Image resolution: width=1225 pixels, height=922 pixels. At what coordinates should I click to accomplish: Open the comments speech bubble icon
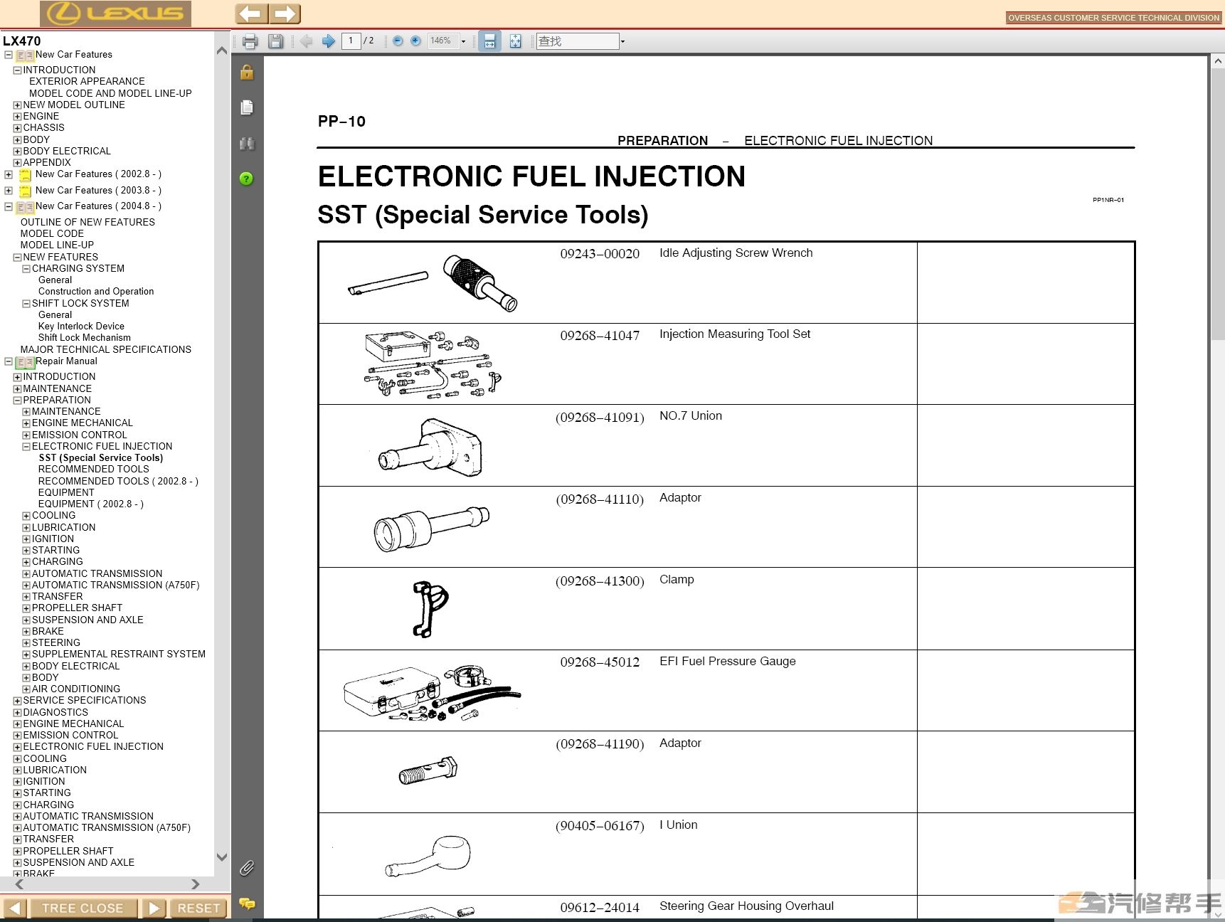coord(247,904)
